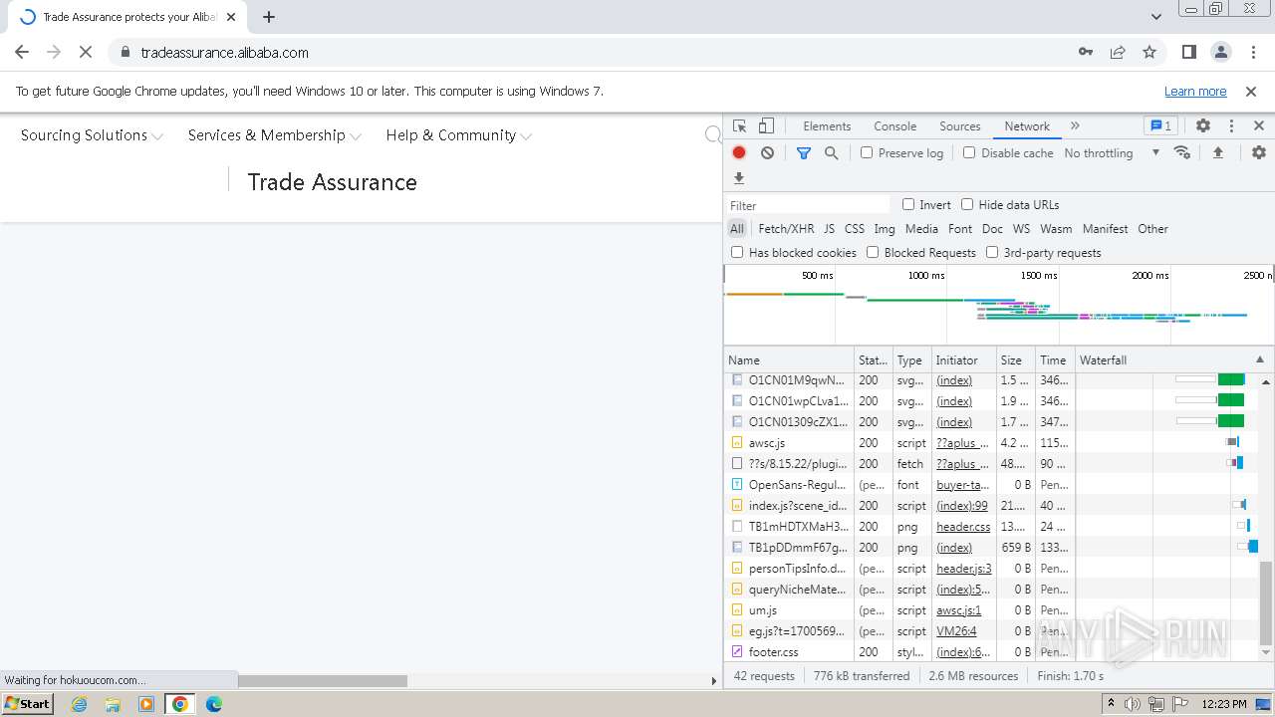Toggle the Chrome side panel
The image size is (1275, 717).
[1188, 53]
